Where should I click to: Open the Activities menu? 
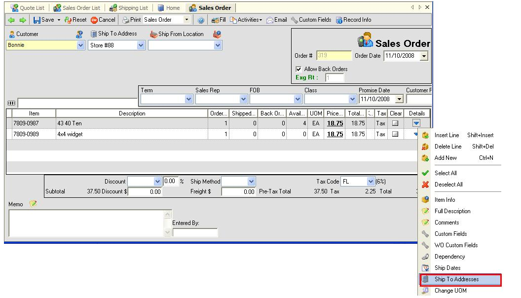246,20
